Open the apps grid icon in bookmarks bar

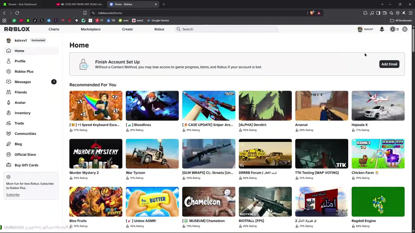(4, 20)
